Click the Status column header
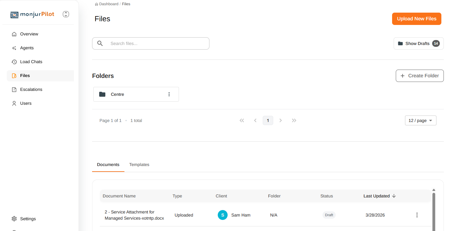Image resolution: width=458 pixels, height=231 pixels. pos(326,196)
